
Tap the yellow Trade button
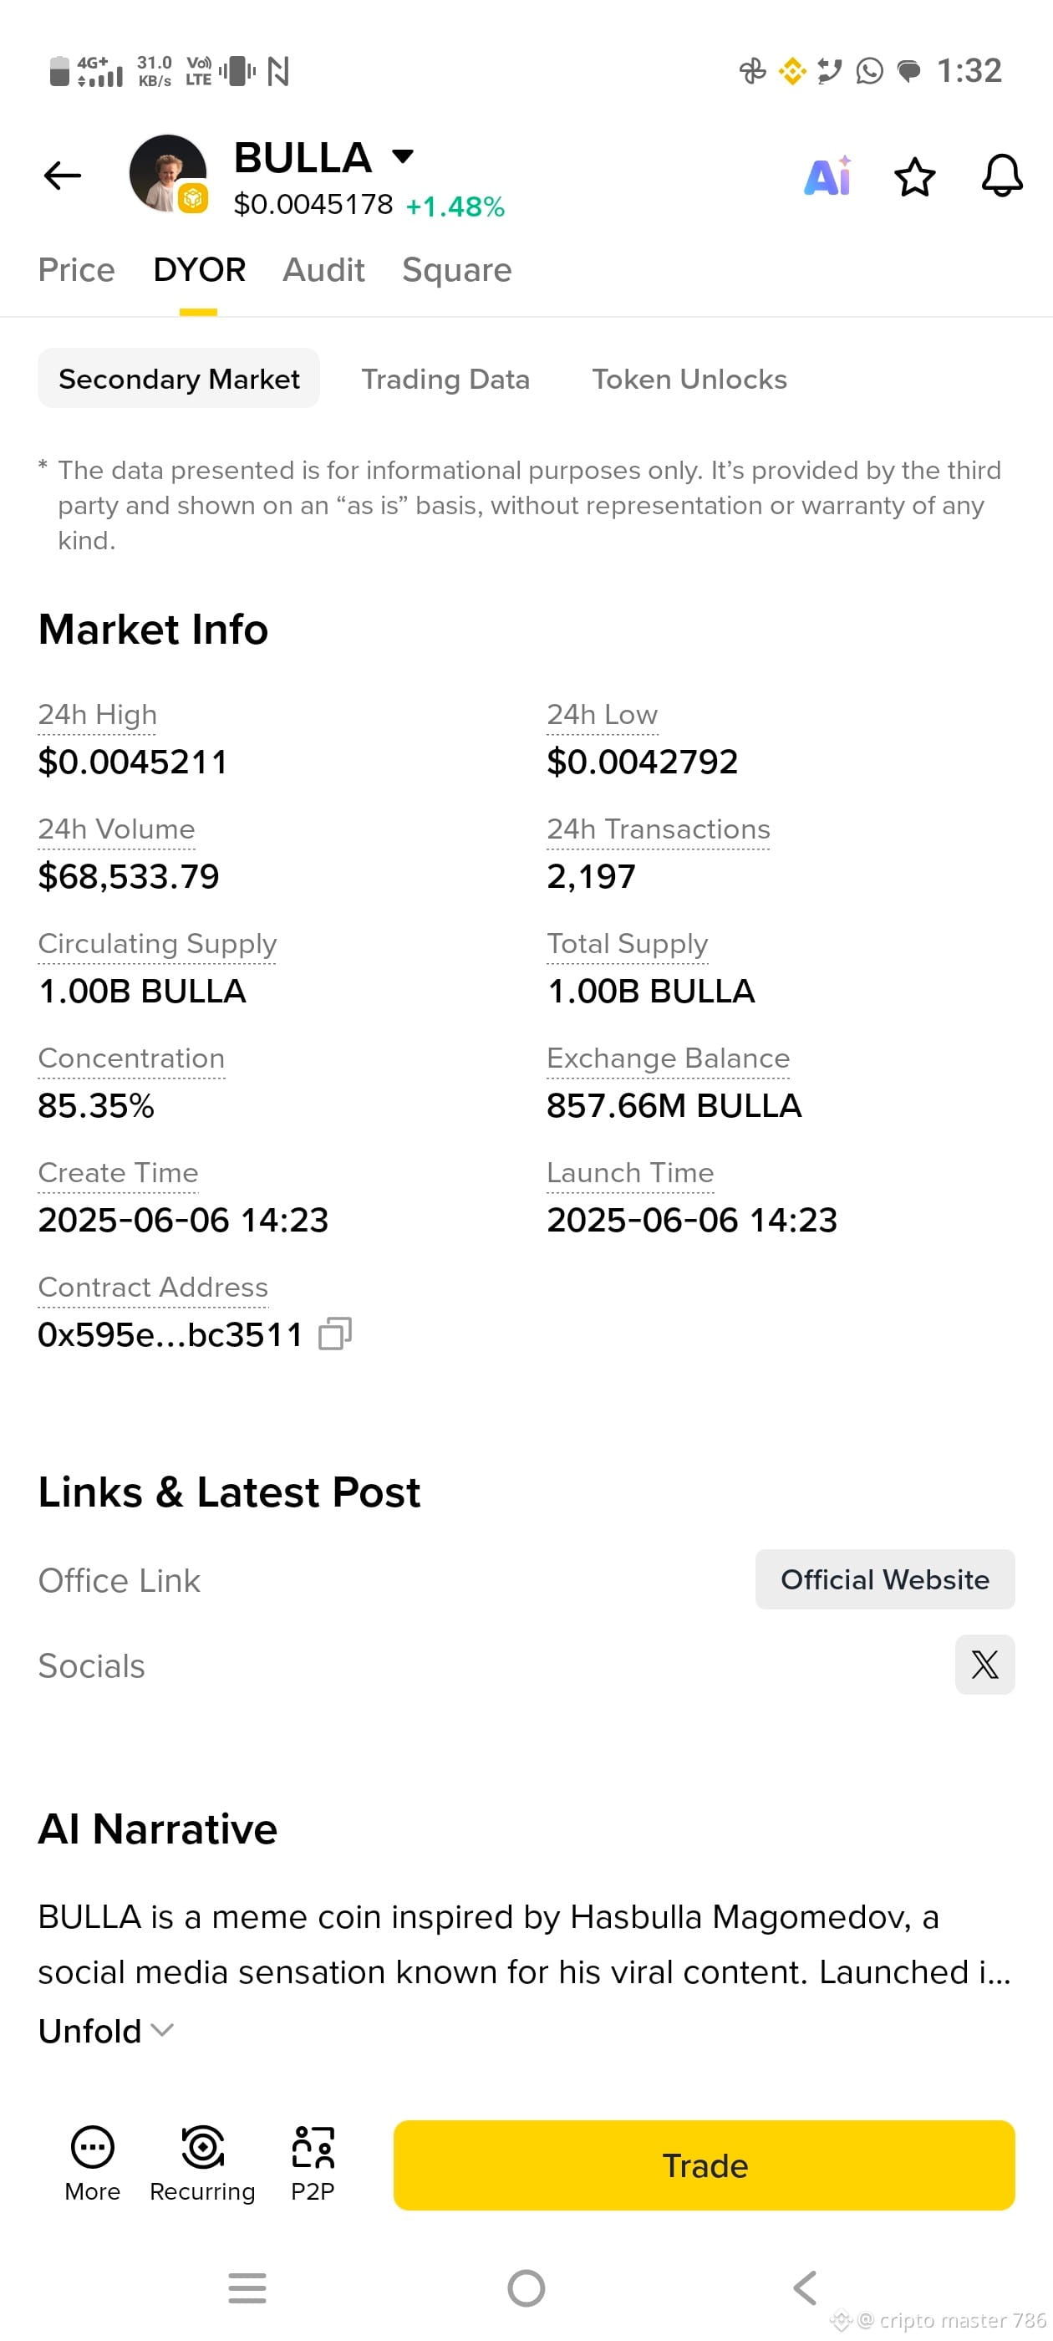705,2165
